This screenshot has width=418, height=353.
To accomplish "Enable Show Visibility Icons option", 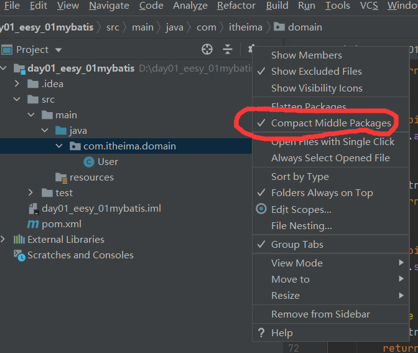I will 330,88.
